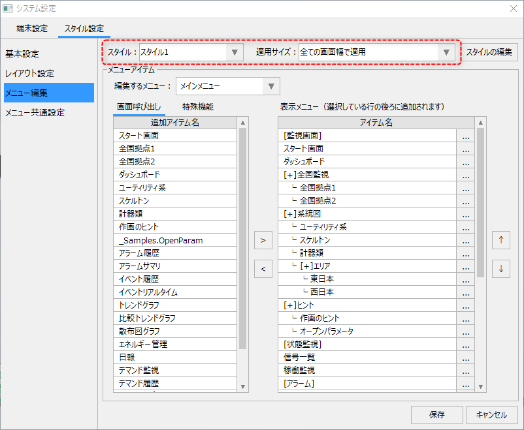Click the ellipsis button next to 信号一覧
The height and width of the screenshot is (430, 524).
(x=465, y=358)
